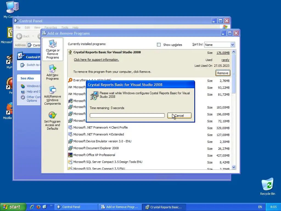This screenshot has width=281, height=211.
Task: Click scrollbar up arrow in programs list
Action: (x=234, y=52)
